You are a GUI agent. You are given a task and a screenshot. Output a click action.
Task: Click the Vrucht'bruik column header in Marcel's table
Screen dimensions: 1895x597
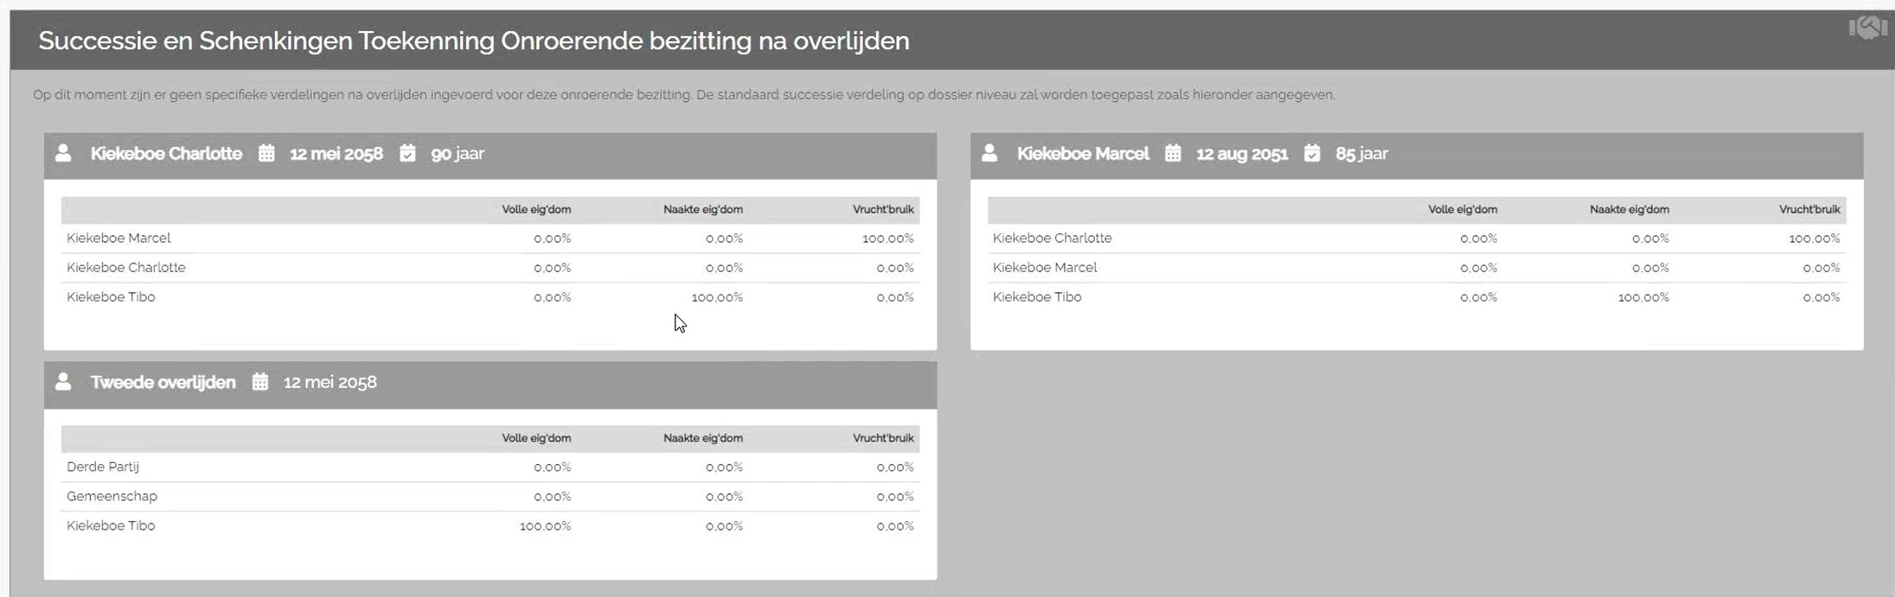(1809, 210)
